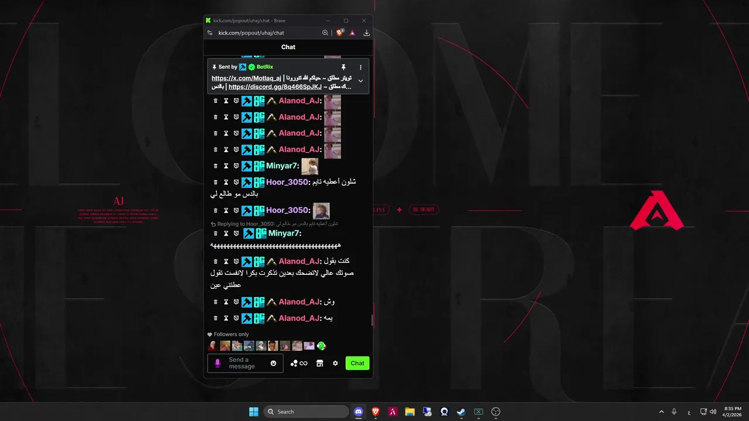
Task: Open Discord from the taskbar
Action: coord(359,412)
